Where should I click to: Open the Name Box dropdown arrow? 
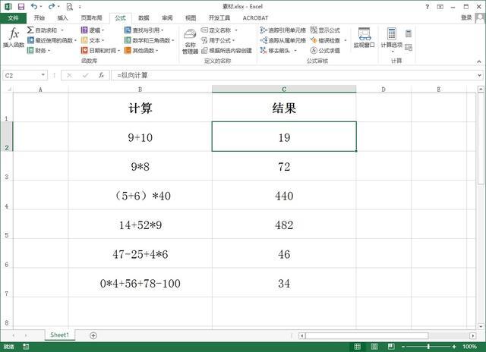click(x=43, y=75)
